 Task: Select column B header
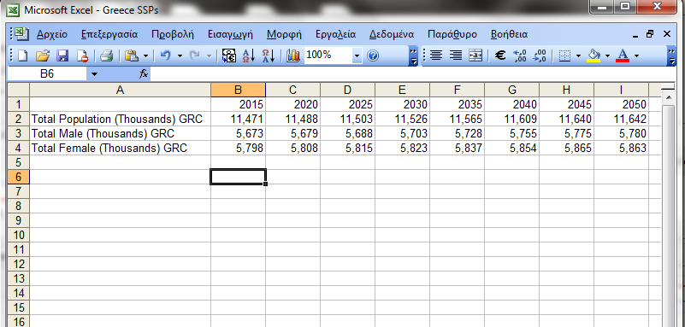click(x=238, y=90)
